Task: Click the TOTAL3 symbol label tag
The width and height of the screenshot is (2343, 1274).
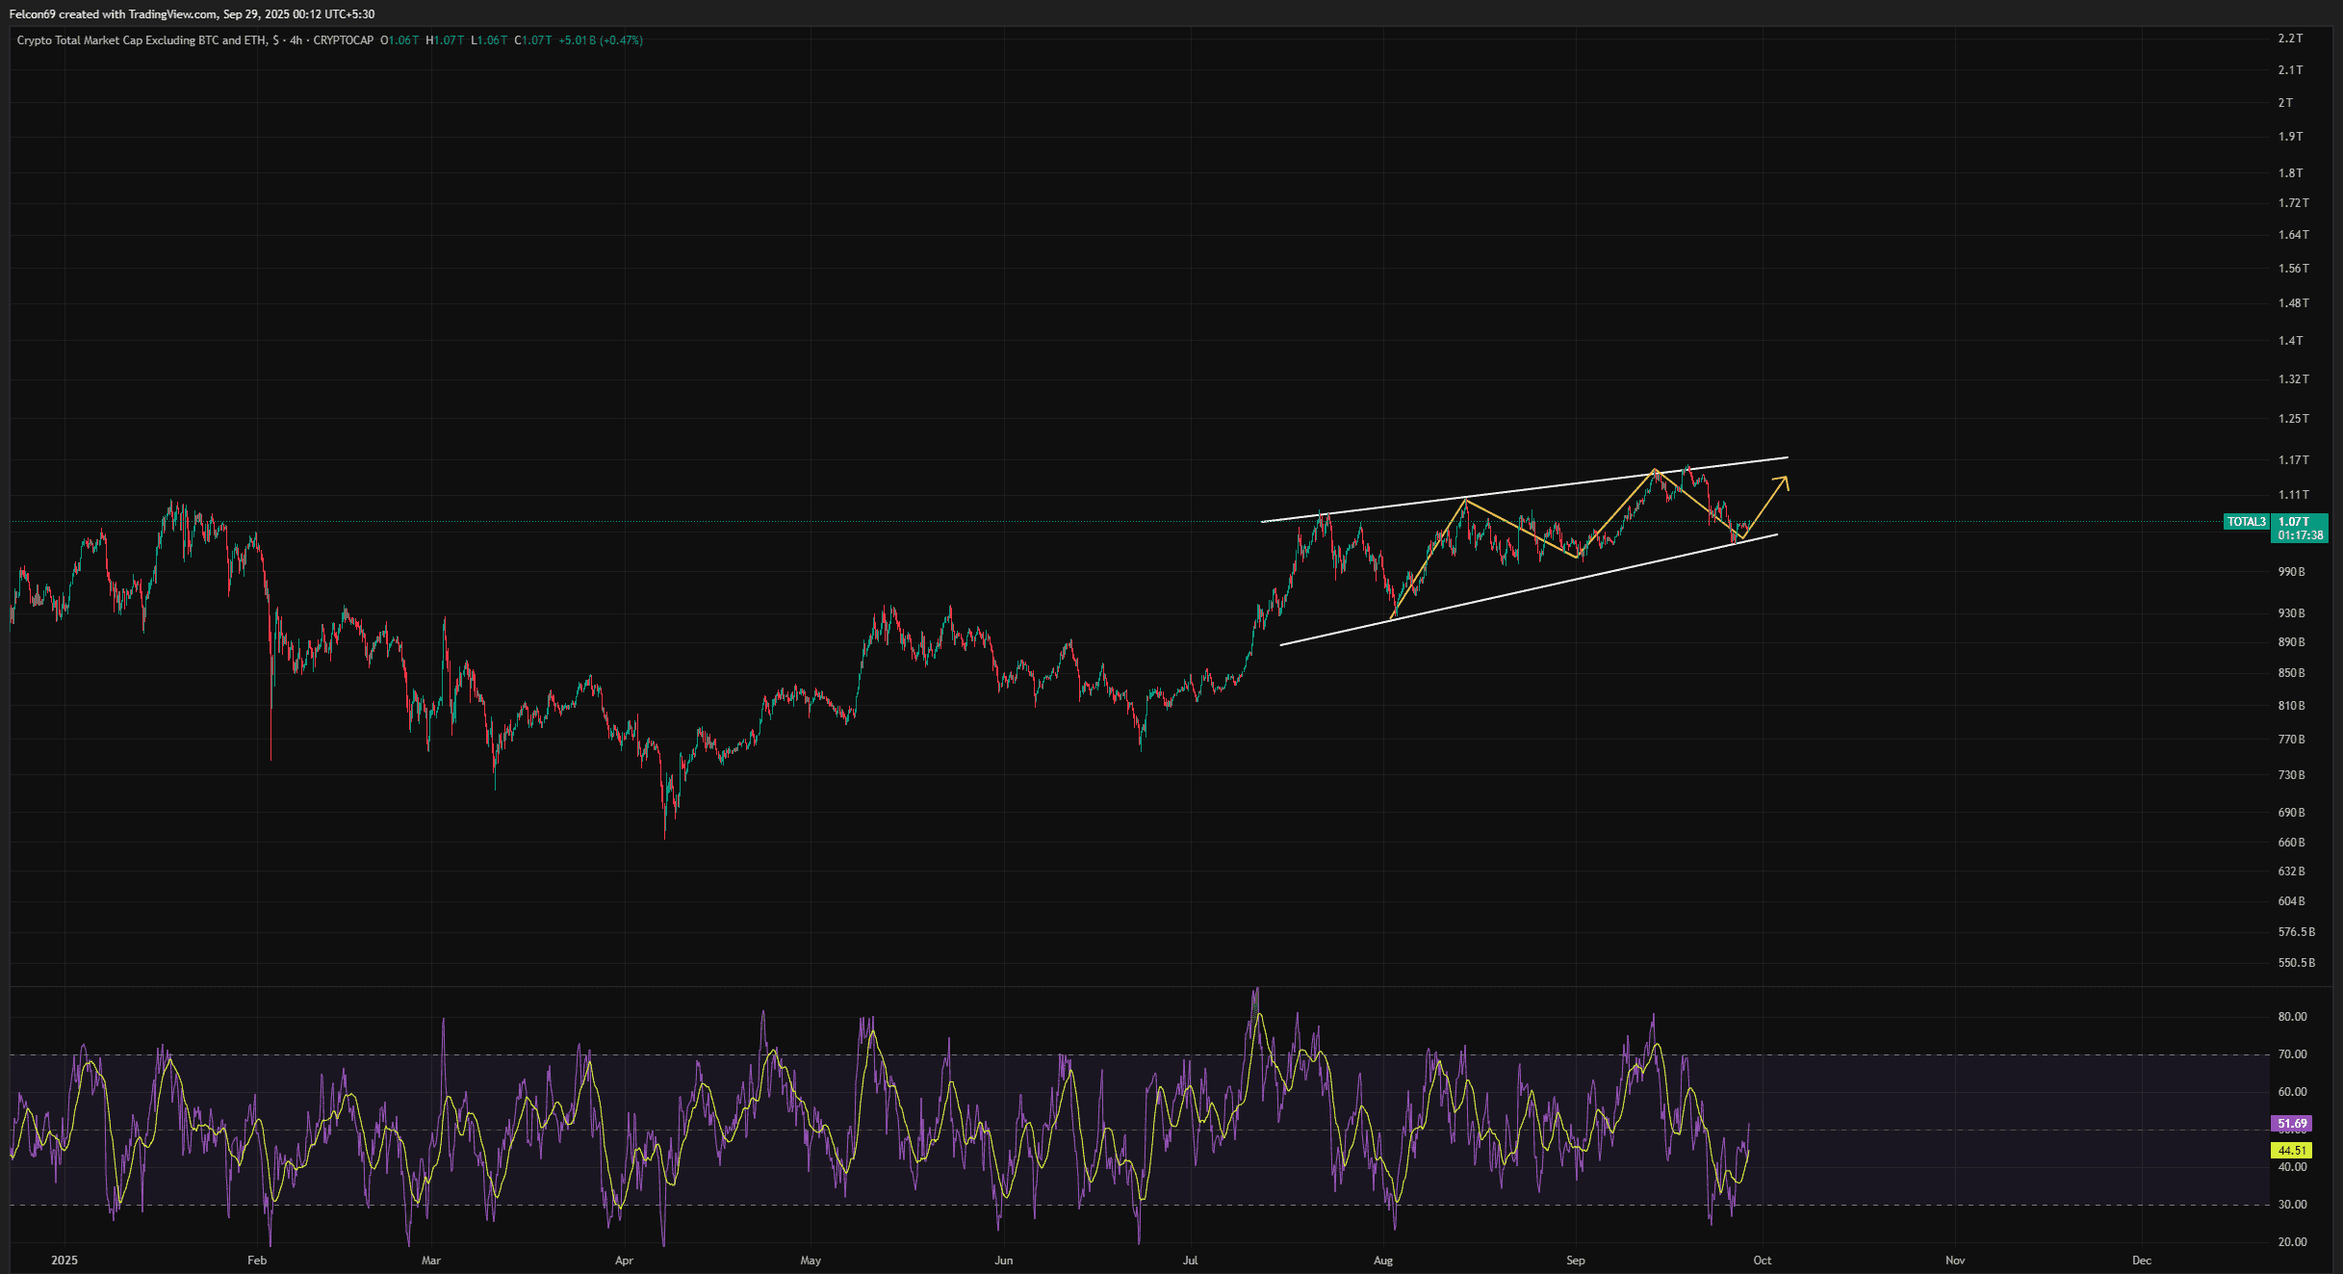Action: pos(2247,522)
